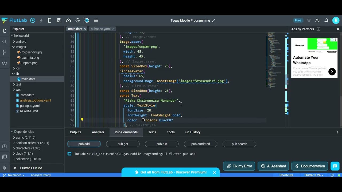
Task: Open the Flutter 3.24 version dropdown
Action: (314, 175)
